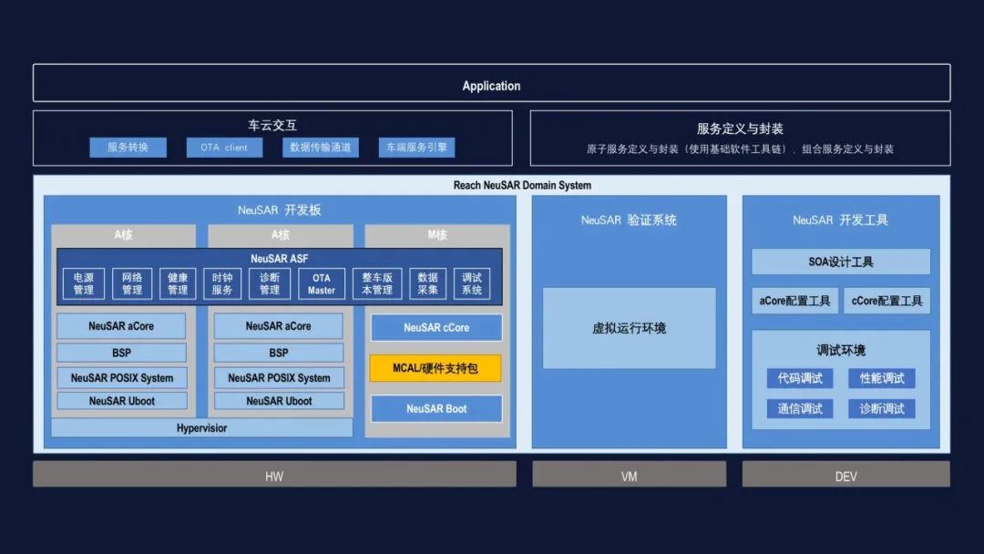Select the 车端服务引擎 block
Viewport: 984px width, 554px height.
pyautogui.click(x=415, y=147)
